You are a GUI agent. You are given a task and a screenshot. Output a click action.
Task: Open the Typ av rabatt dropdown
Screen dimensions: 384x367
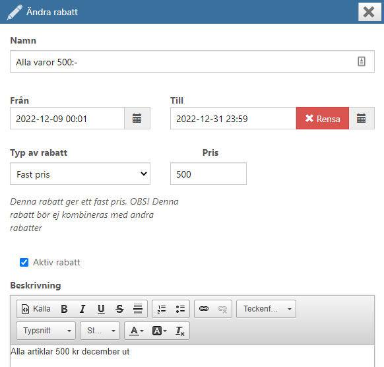click(x=80, y=174)
